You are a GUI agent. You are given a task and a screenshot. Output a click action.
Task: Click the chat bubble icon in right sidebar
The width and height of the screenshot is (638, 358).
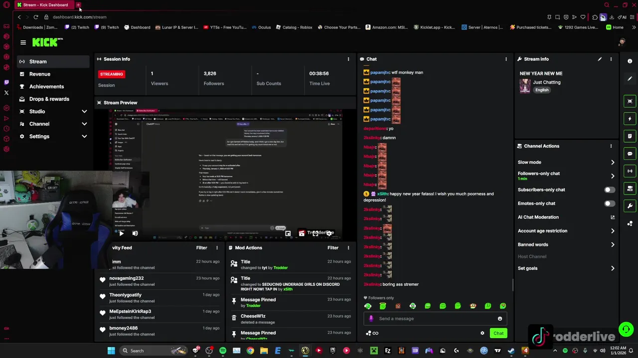630,154
